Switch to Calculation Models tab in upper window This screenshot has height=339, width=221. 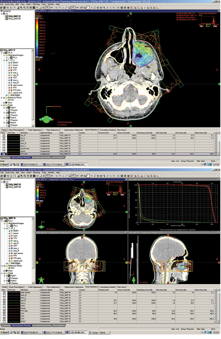(107, 130)
